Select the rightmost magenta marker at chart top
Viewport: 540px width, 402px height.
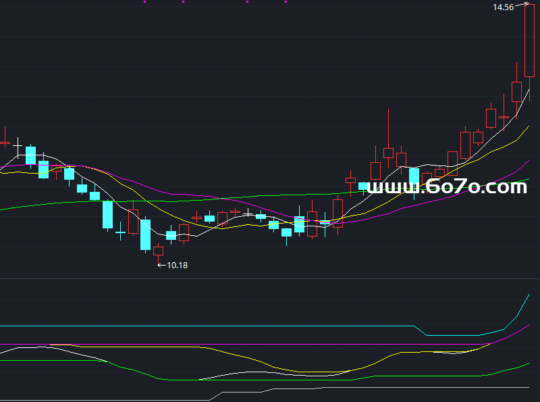[x=286, y=2]
